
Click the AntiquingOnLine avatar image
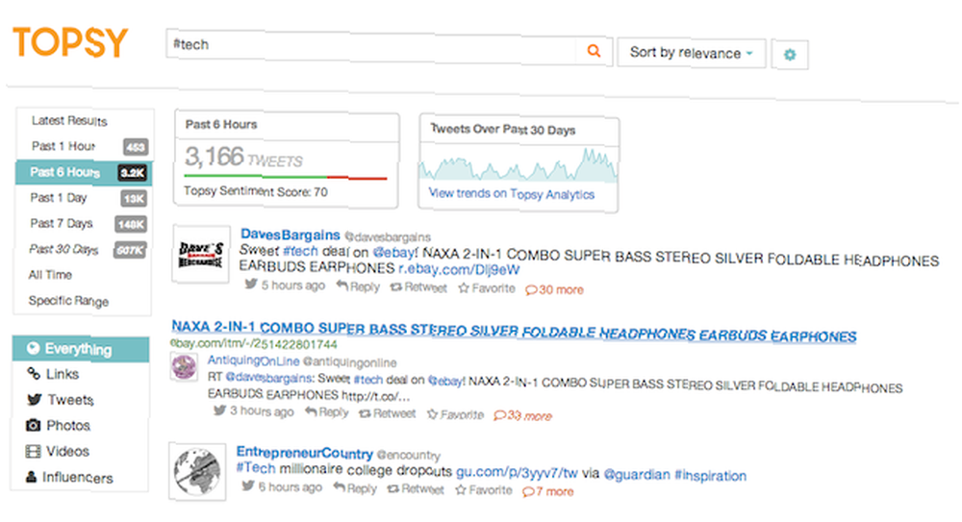184,367
